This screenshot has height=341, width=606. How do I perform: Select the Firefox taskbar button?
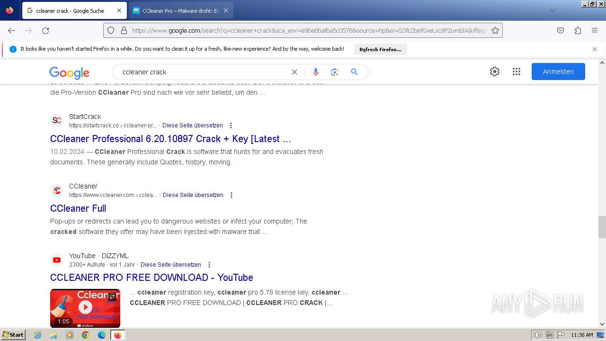pos(117,335)
